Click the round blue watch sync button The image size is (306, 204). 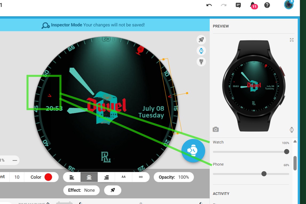pos(193,151)
